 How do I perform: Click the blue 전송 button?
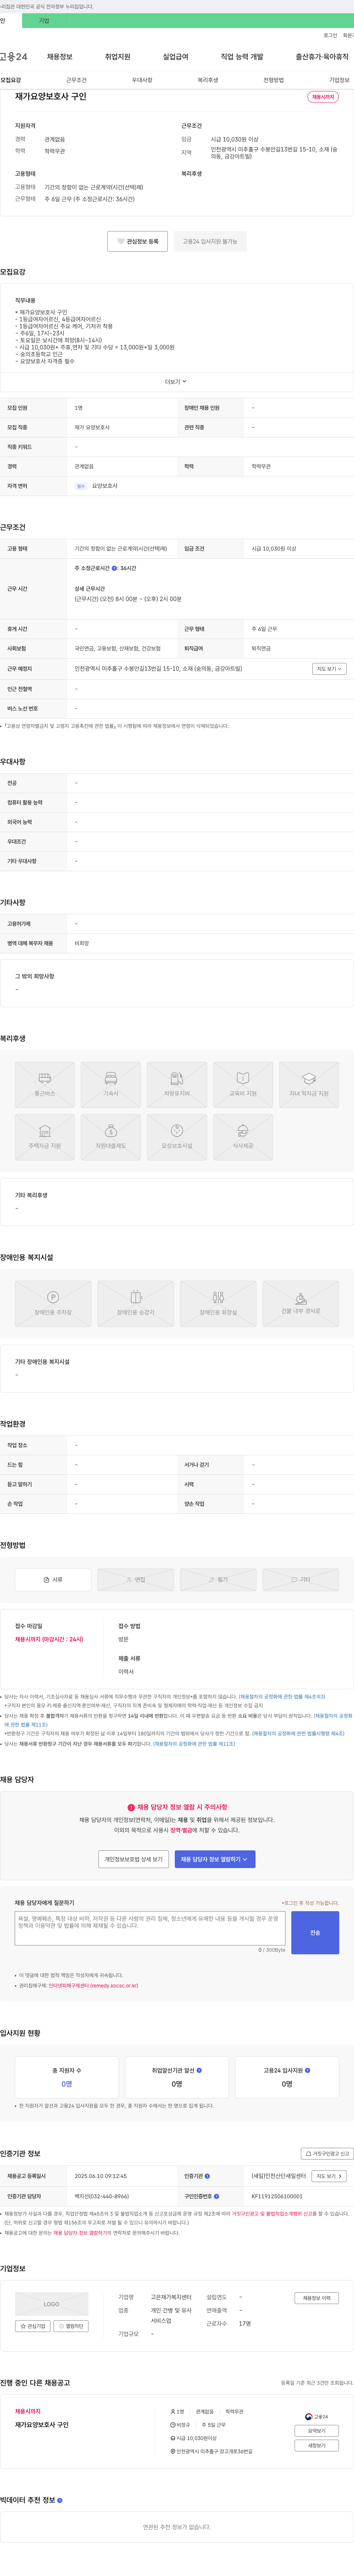[315, 1933]
